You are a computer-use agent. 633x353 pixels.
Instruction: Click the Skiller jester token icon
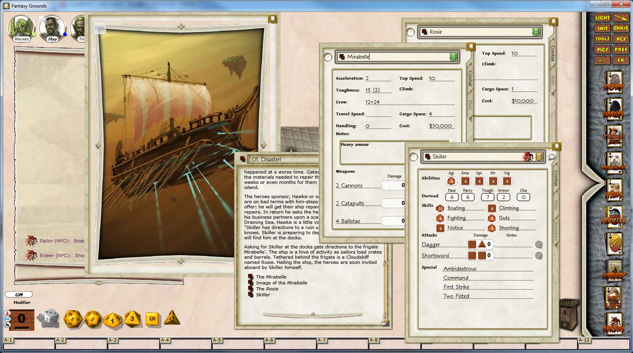click(x=528, y=157)
